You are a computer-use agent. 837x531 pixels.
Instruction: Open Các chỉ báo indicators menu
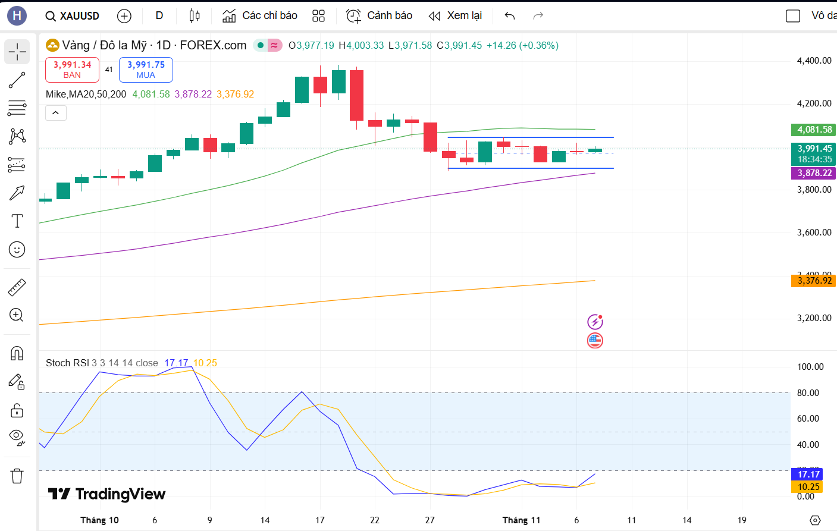260,15
